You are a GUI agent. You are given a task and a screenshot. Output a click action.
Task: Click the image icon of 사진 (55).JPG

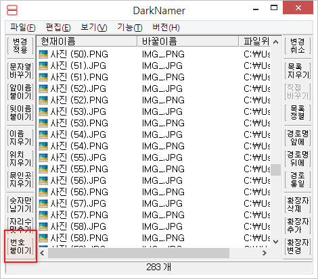(x=43, y=157)
